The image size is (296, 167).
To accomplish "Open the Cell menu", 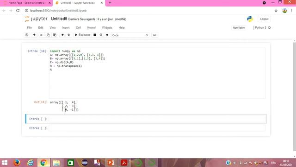I will pyautogui.click(x=78, y=28).
